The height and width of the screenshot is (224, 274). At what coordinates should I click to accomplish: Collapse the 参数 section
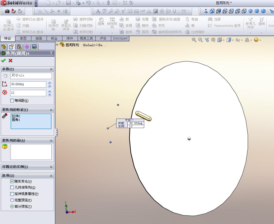pos(51,69)
